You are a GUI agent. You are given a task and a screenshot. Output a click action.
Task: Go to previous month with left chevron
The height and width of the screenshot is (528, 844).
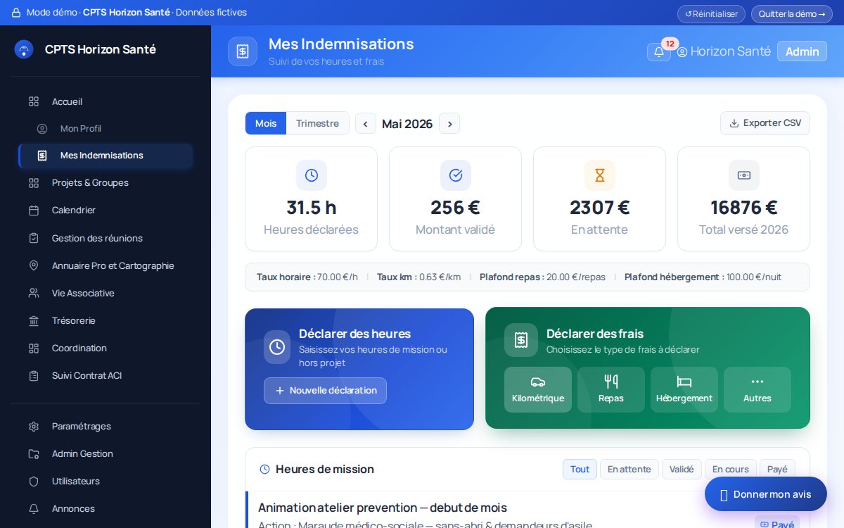pyautogui.click(x=365, y=124)
